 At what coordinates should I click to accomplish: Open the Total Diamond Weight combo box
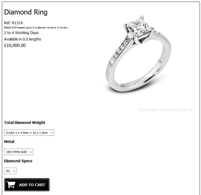(x=29, y=133)
